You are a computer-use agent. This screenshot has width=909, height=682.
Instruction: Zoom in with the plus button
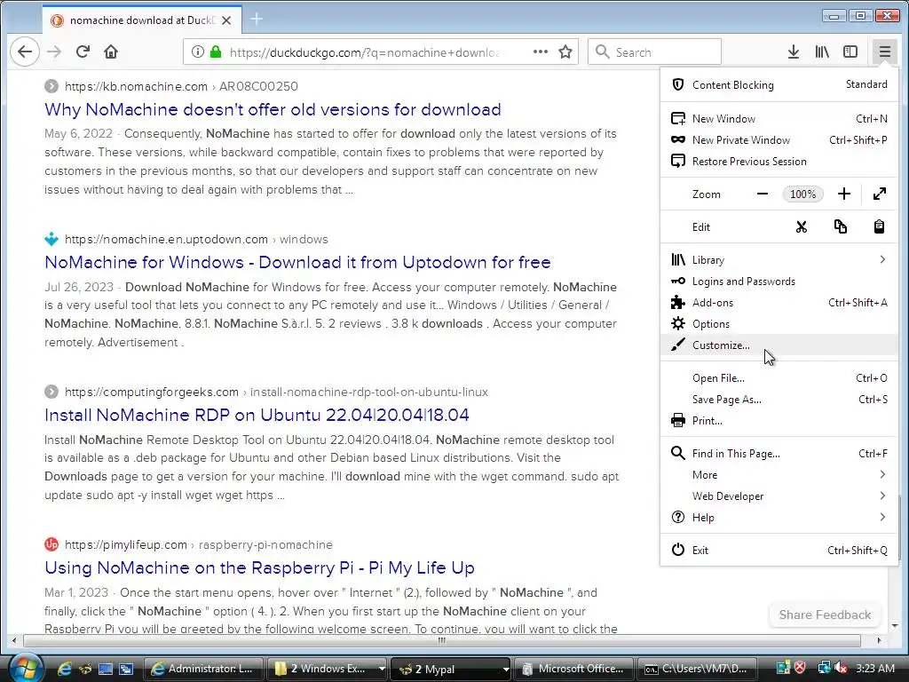(844, 194)
